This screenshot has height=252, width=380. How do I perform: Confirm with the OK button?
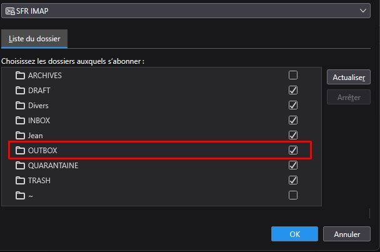click(295, 234)
